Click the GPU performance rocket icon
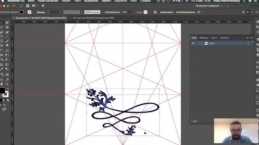The image size is (259, 145). (43, 6)
